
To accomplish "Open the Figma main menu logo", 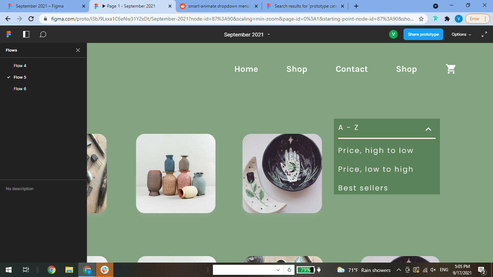I will pos(9,34).
